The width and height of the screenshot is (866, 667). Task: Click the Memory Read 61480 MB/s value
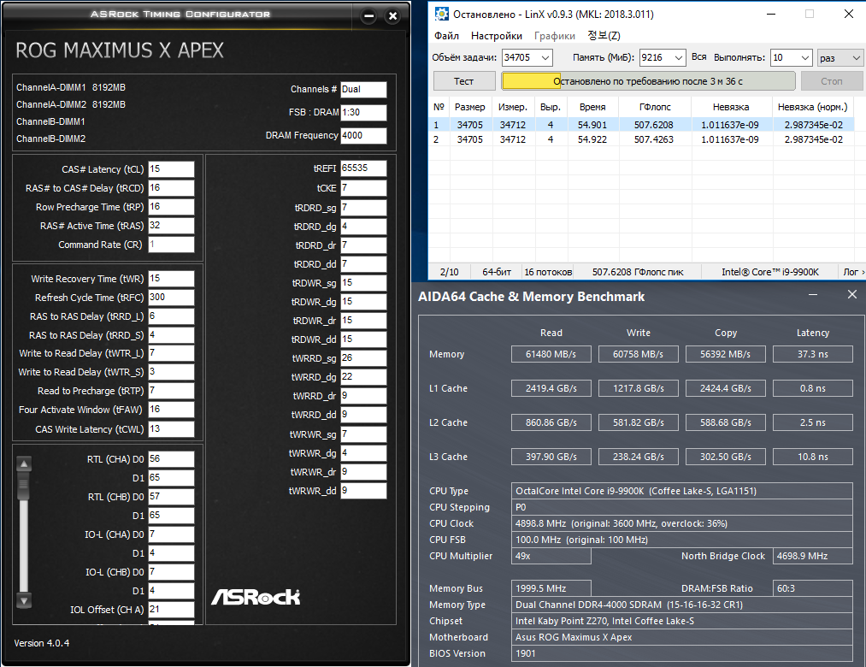[551, 354]
